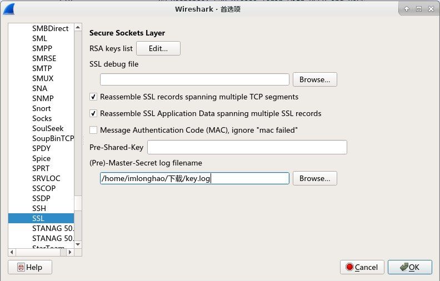Image resolution: width=440 pixels, height=281 pixels.
Task: Click the red Cancel icon
Action: 349,267
